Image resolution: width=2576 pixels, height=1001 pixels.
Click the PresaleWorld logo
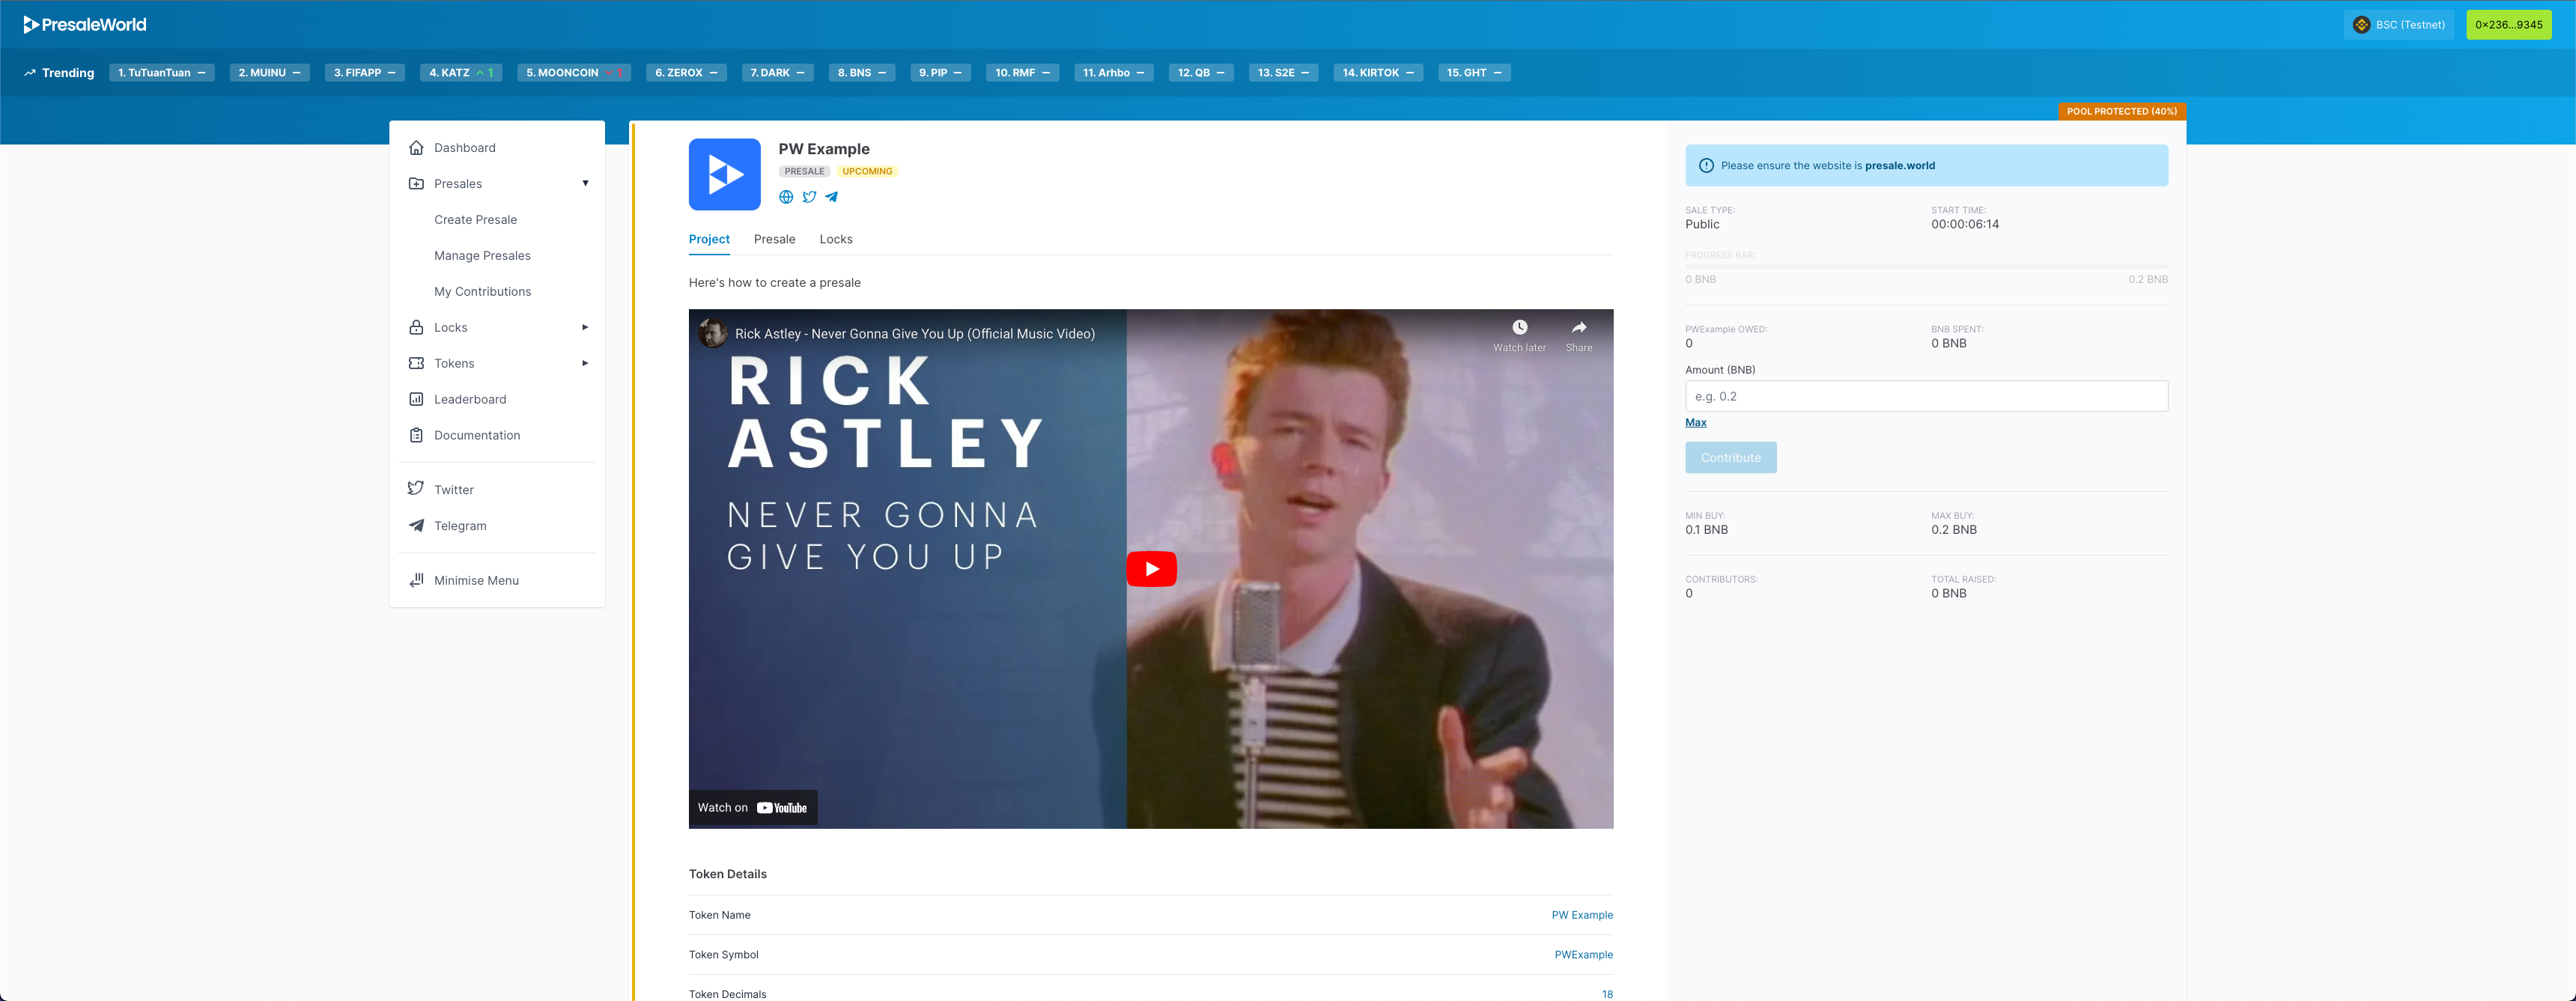[85, 24]
